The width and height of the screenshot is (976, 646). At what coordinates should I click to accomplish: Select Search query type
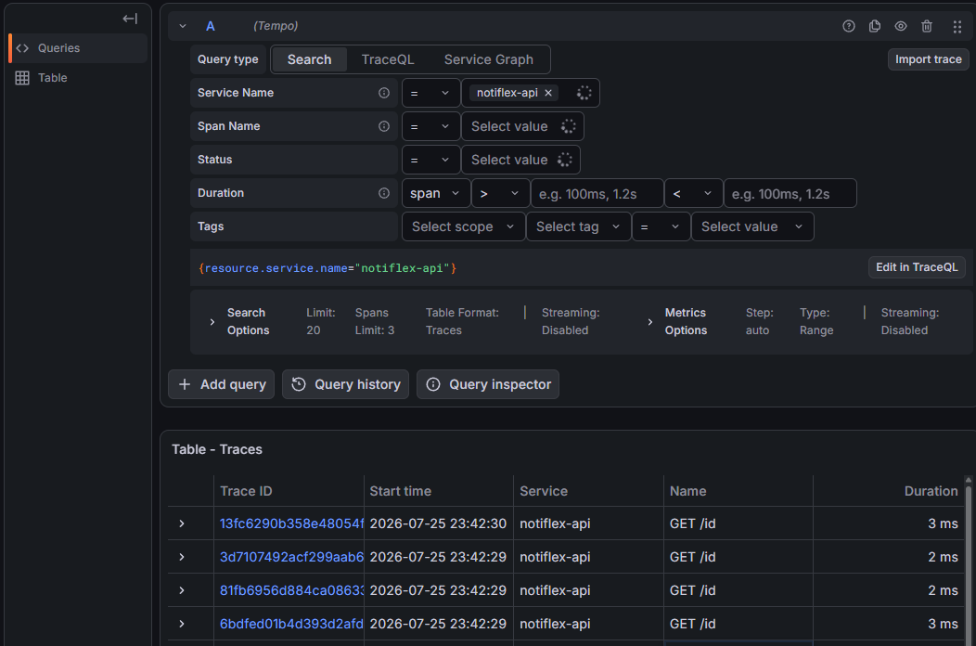click(309, 59)
